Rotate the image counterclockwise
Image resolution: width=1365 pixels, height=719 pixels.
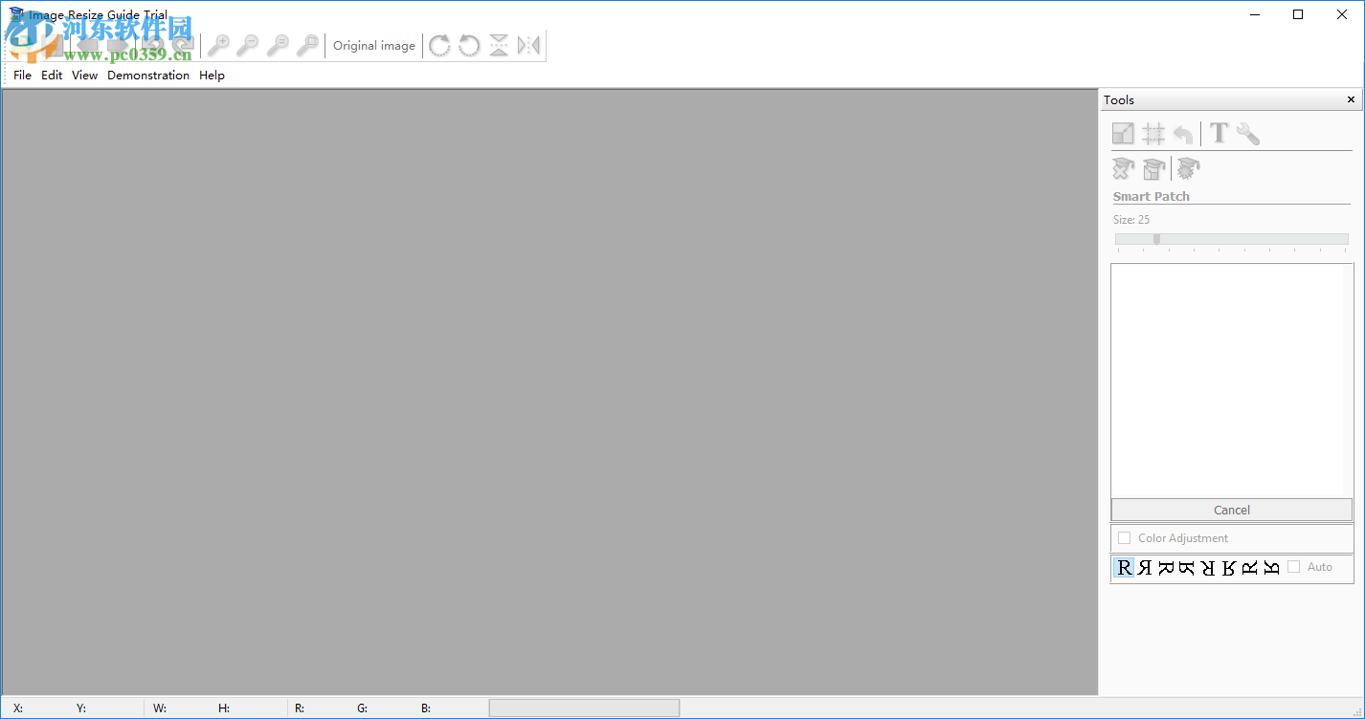click(x=469, y=45)
